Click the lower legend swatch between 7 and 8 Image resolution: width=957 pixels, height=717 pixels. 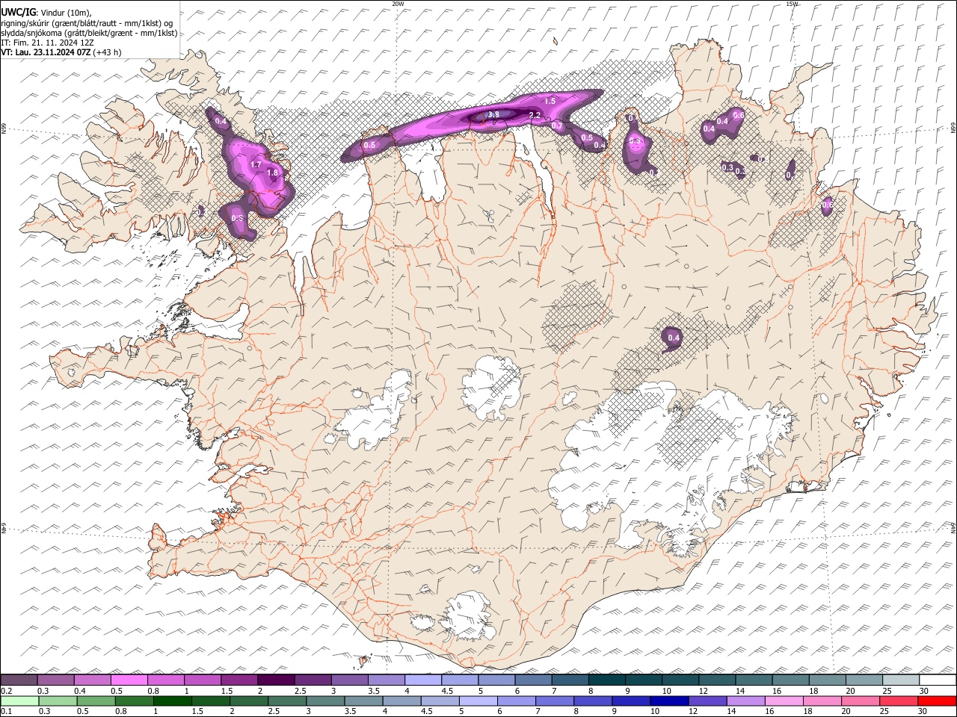click(555, 701)
